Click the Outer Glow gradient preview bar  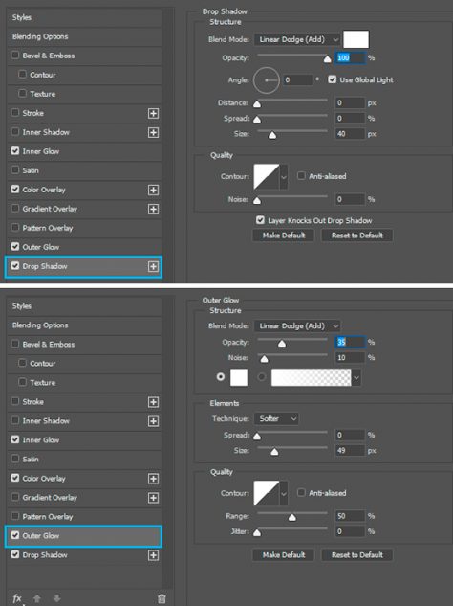[x=311, y=377]
